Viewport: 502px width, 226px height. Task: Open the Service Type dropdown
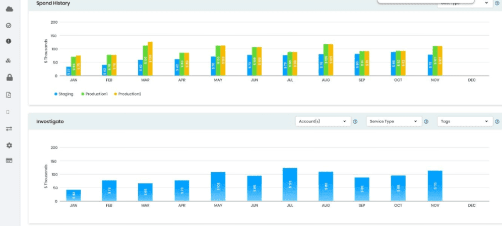pos(394,121)
